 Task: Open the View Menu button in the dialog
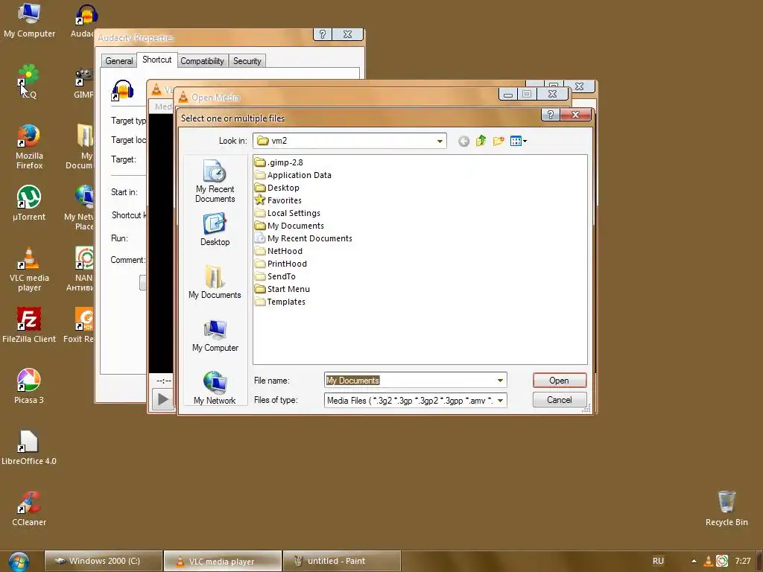point(519,141)
